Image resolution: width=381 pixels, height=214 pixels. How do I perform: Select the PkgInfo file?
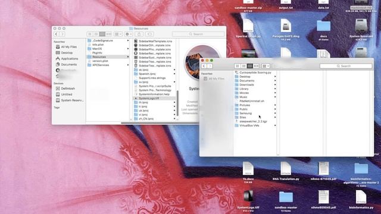point(97,53)
